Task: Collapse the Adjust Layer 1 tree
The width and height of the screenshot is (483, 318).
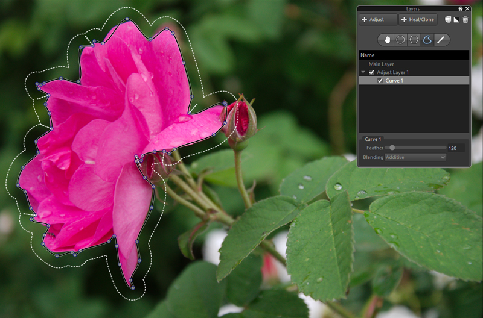Action: (363, 72)
